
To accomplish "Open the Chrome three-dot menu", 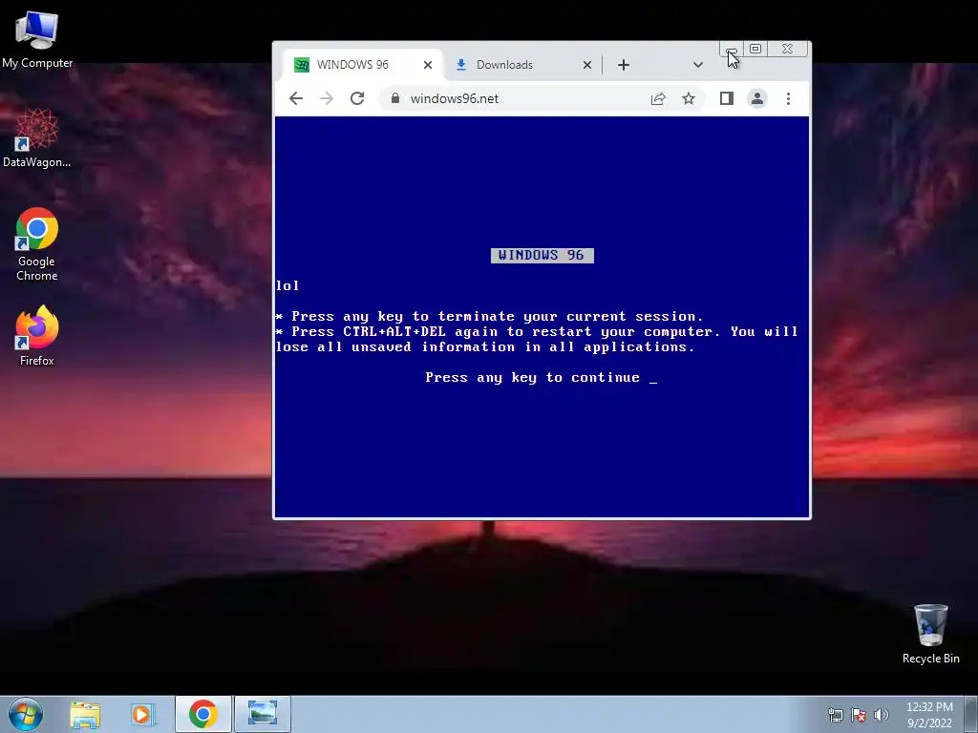I will [788, 98].
